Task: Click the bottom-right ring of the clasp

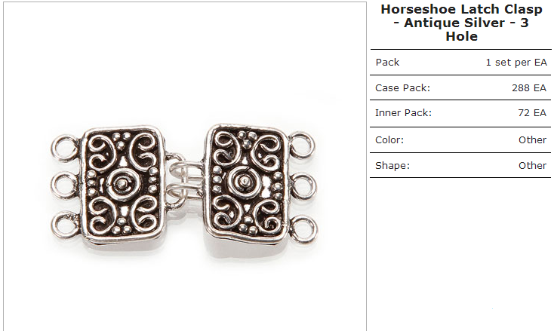Action: (303, 229)
